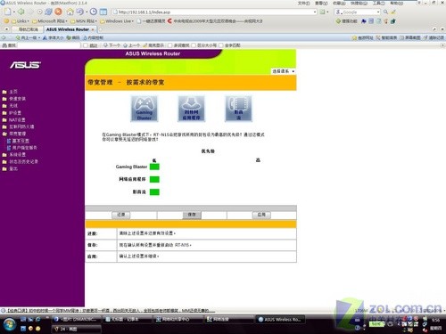Screen dimensions: 446x334
Task: Select the internet applications download mode icon
Action: [191, 109]
